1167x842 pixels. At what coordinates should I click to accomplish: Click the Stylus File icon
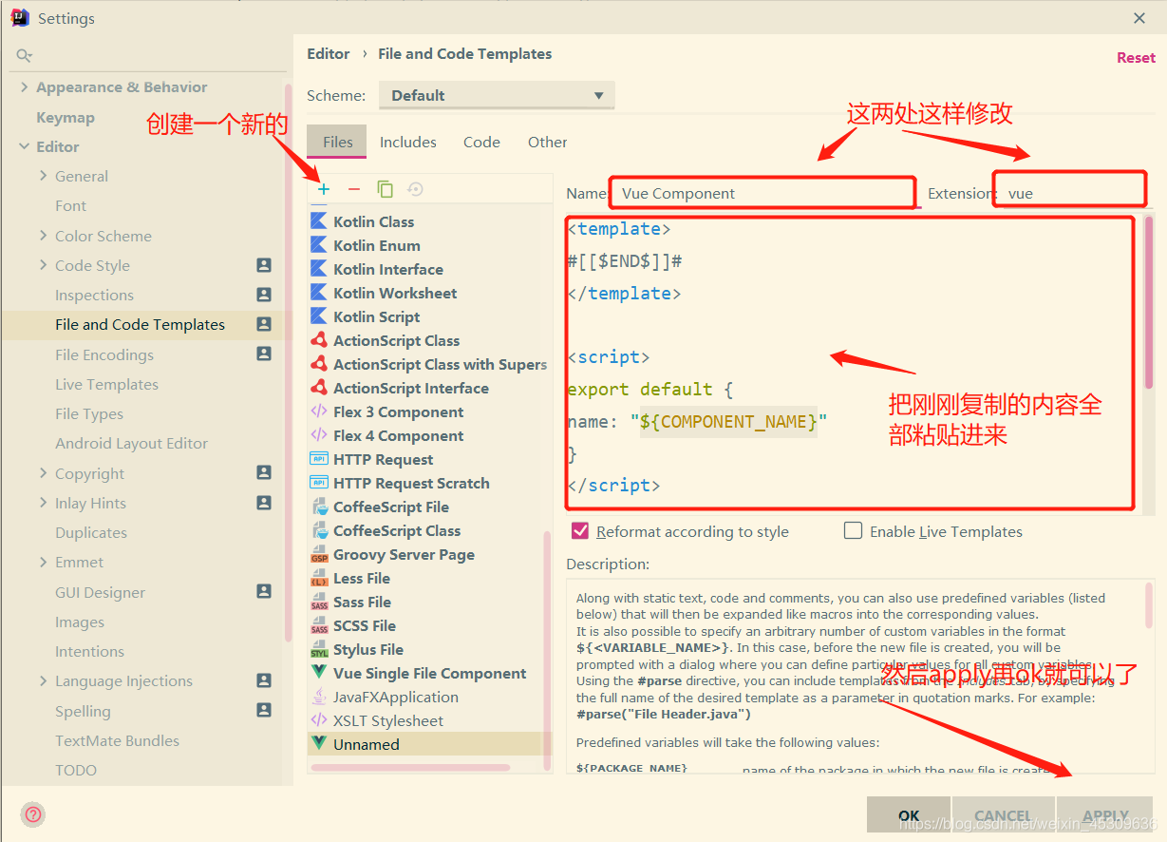click(319, 649)
